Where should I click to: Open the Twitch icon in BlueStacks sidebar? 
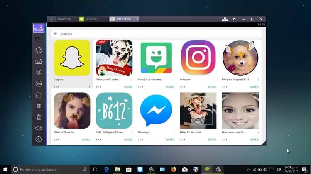[x=39, y=28]
